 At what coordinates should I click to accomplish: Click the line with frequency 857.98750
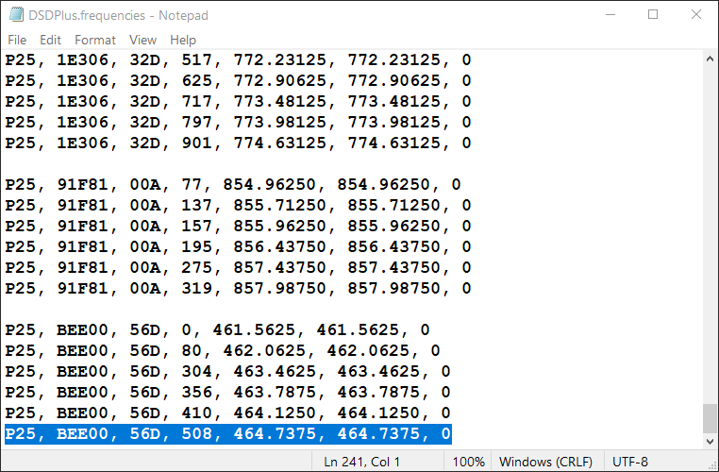238,289
